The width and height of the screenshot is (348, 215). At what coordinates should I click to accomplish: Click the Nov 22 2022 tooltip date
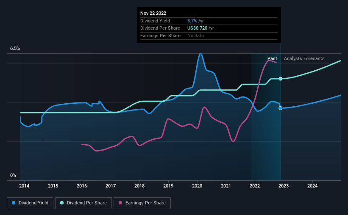(x=153, y=13)
